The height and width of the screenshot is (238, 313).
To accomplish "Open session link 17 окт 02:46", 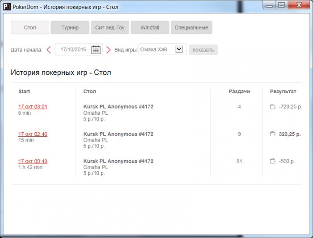I will [x=33, y=134].
